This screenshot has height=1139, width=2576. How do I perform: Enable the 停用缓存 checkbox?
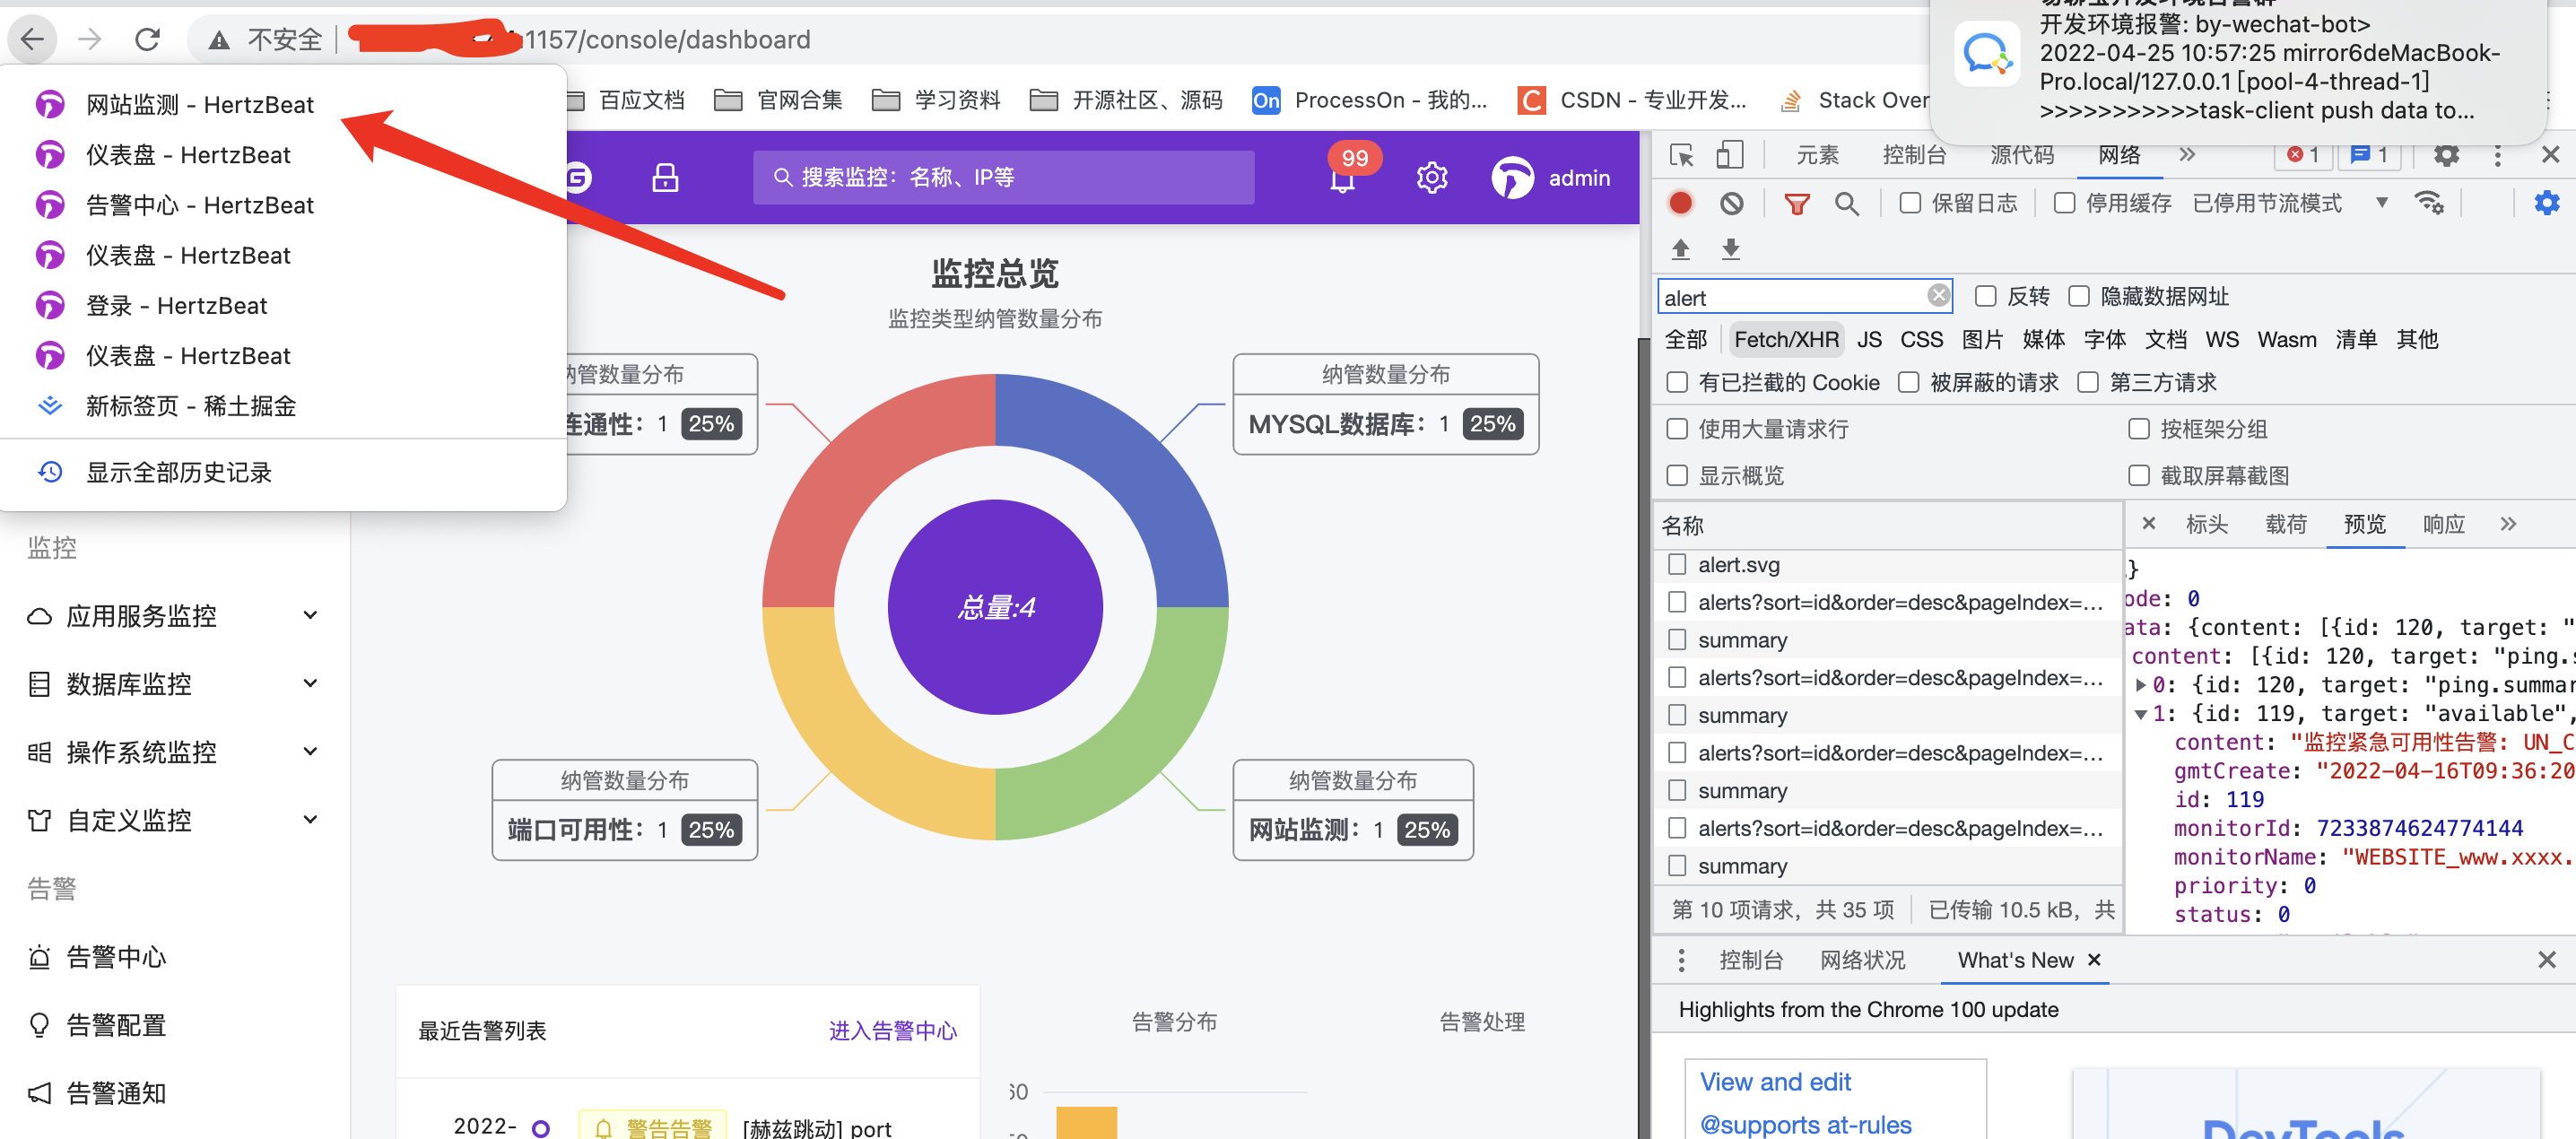(2064, 203)
